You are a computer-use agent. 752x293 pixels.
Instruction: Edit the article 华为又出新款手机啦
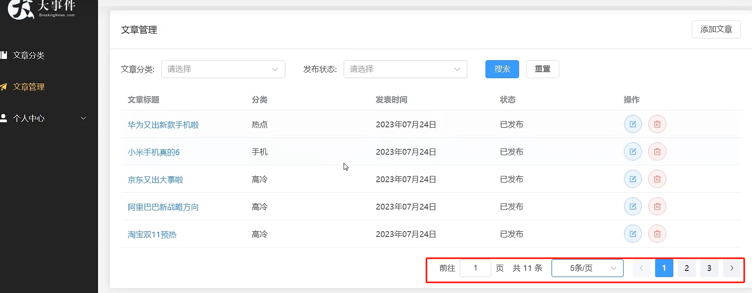pyautogui.click(x=633, y=124)
